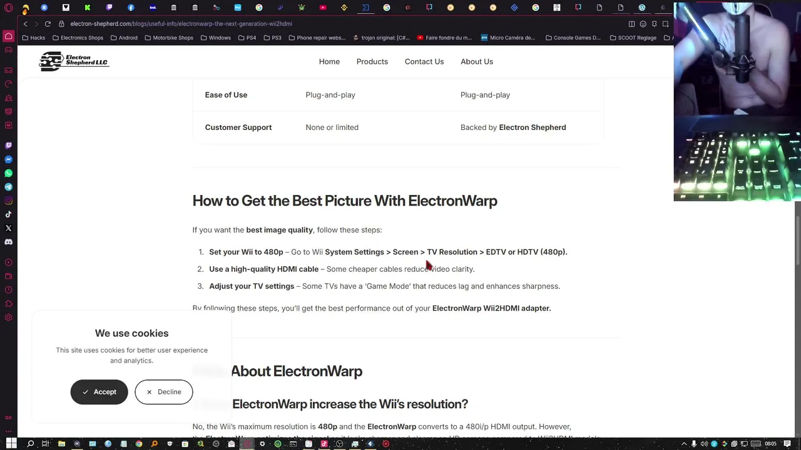Viewport: 801px width, 450px height.
Task: Open the Home nav menu item
Action: coord(329,61)
